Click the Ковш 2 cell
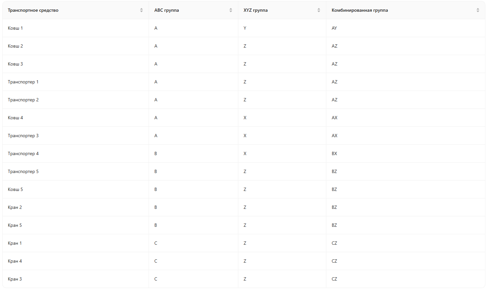Screen dimensions: 488x289 (x=15, y=46)
